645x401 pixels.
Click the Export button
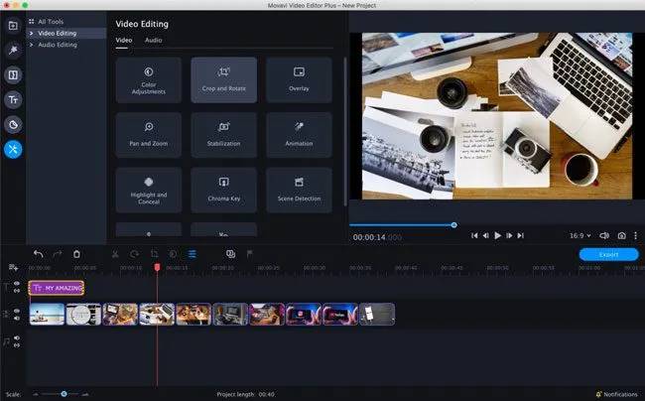[x=609, y=254]
